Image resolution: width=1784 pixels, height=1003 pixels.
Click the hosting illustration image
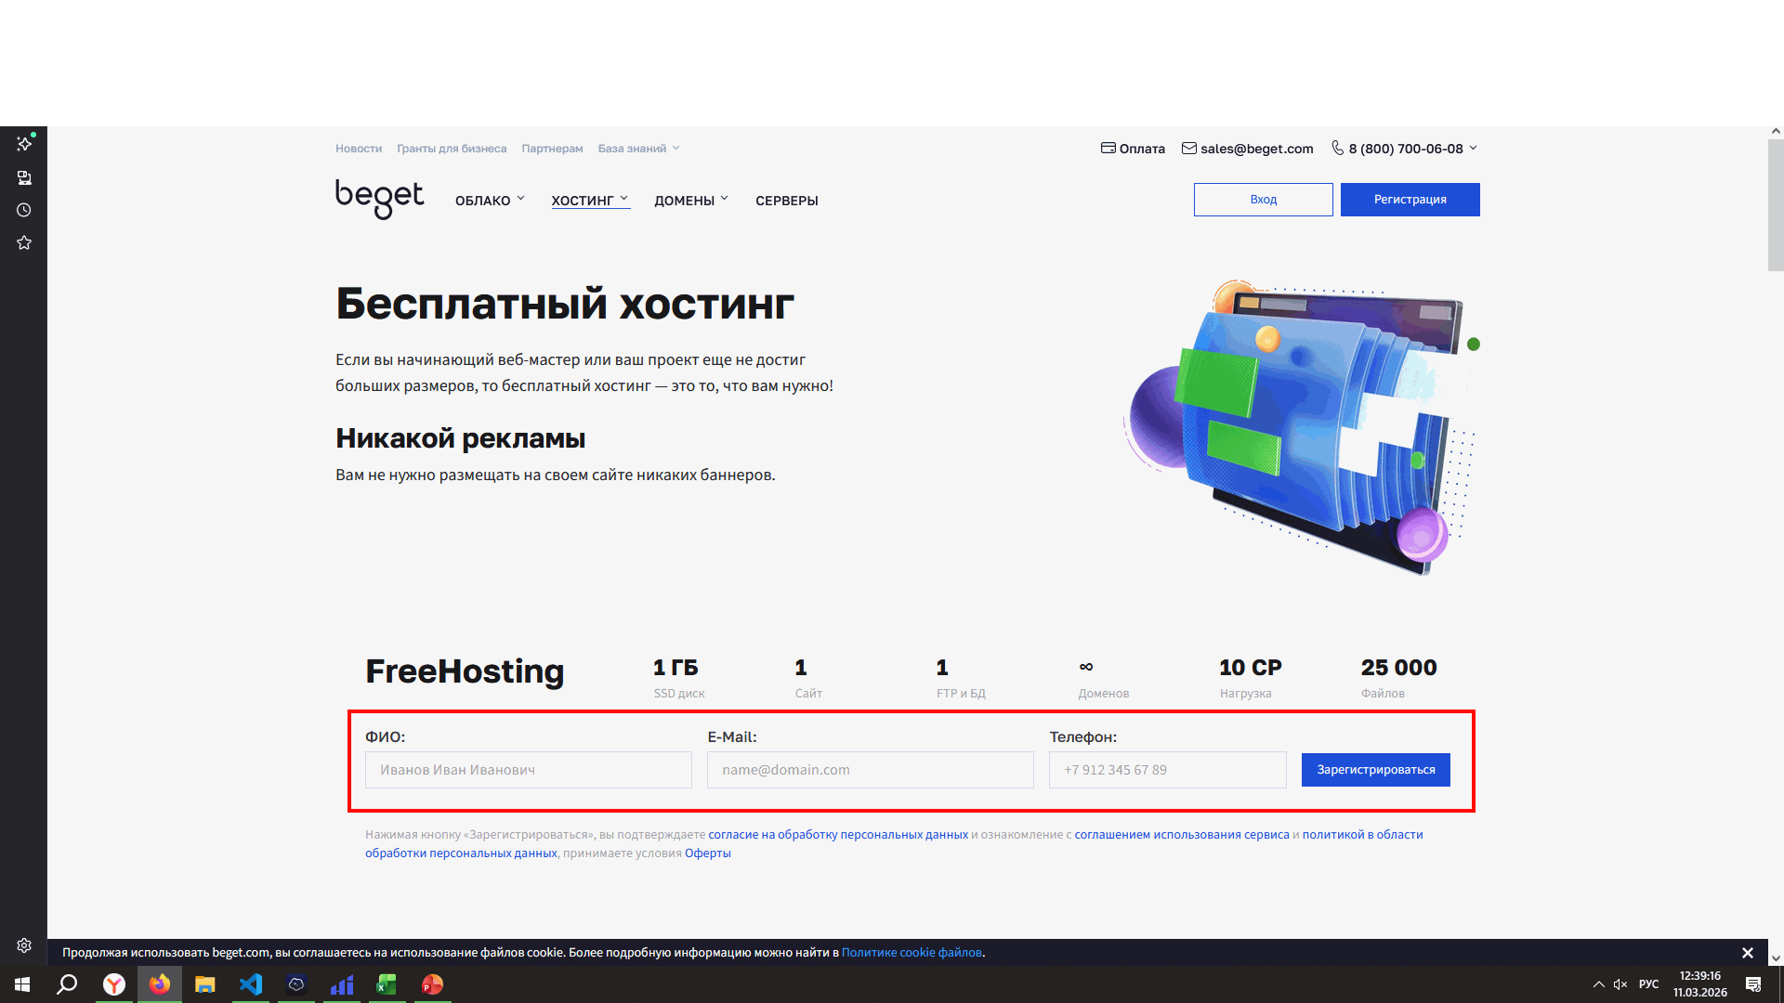1301,428
